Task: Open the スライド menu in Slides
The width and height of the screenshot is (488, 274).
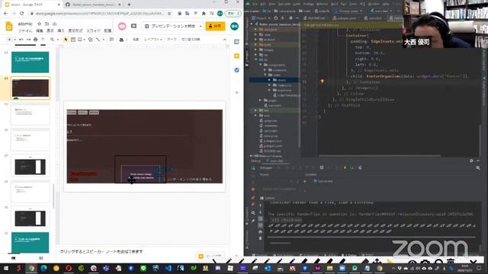Action: point(93,30)
